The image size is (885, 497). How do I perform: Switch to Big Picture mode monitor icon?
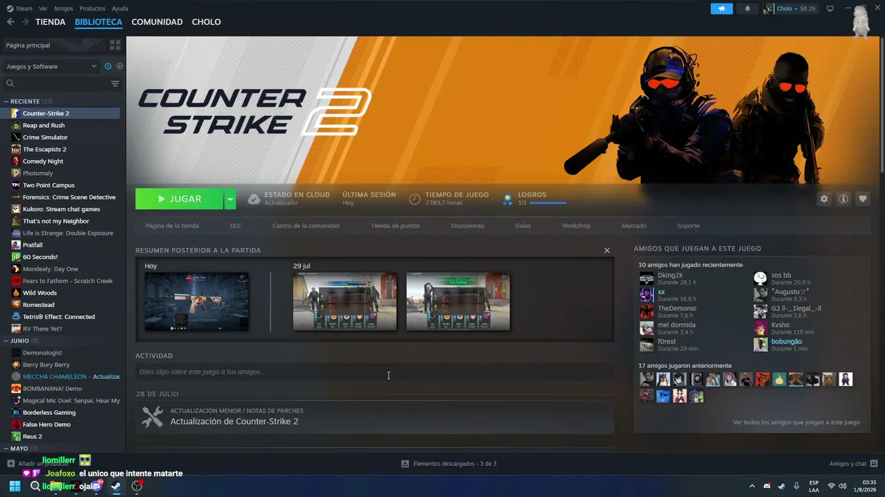(830, 8)
